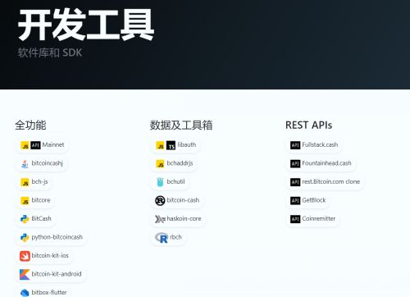The image size is (410, 297).
Task: Open the python-bitcoincash link
Action: click(x=57, y=237)
